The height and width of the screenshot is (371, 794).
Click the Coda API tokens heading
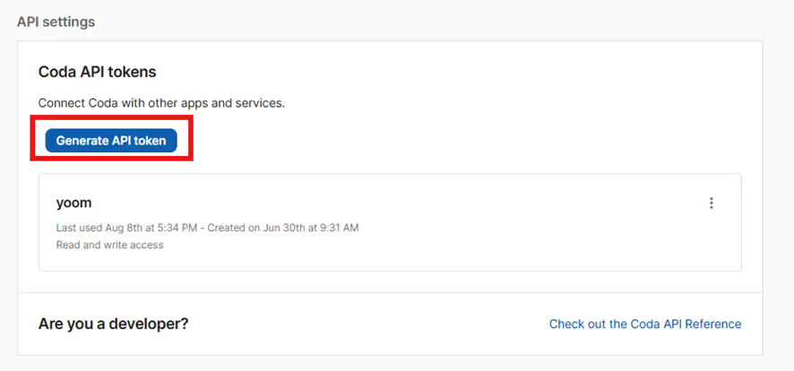point(97,73)
